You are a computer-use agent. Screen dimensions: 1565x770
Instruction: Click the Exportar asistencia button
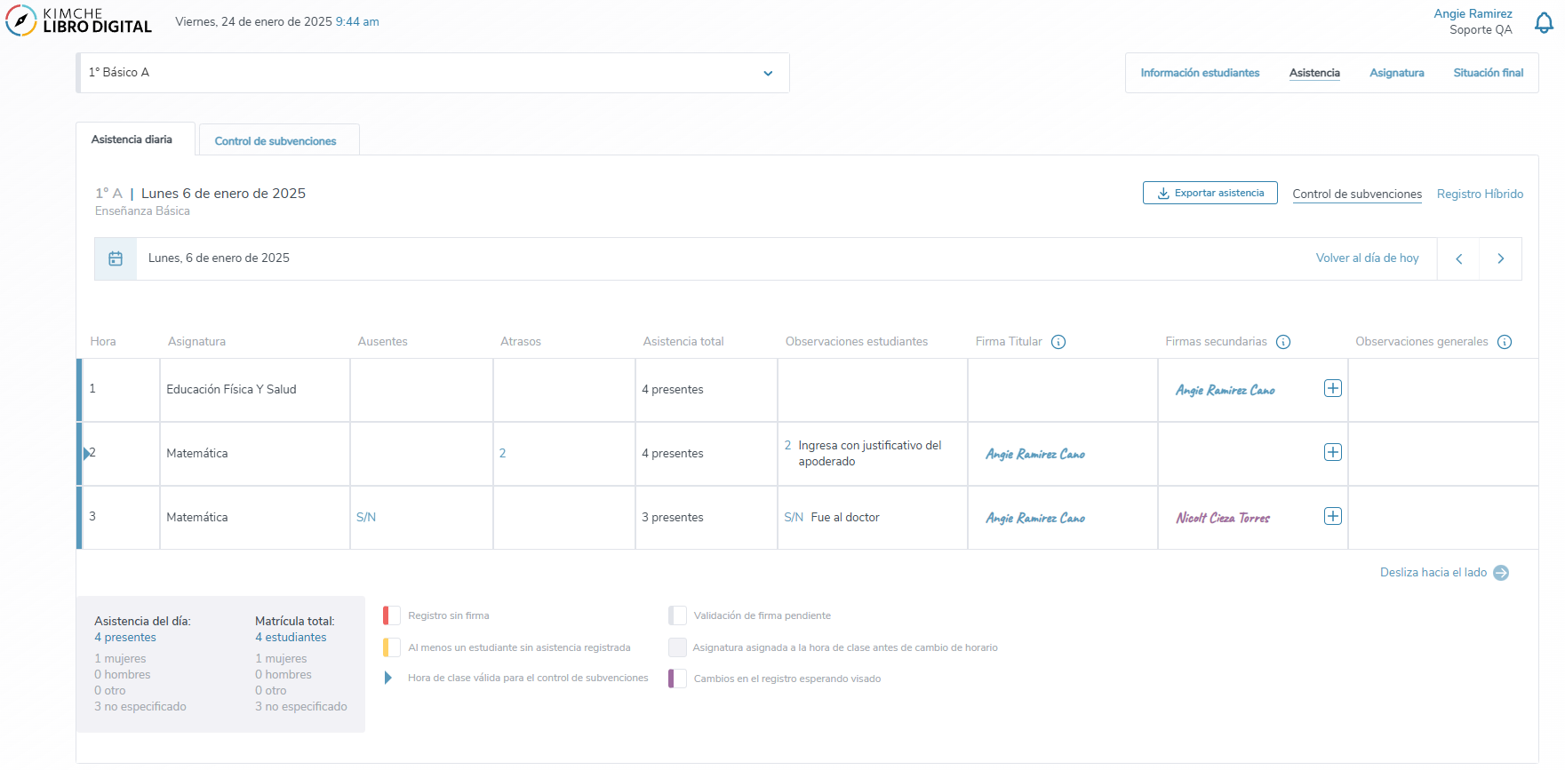tap(1210, 193)
